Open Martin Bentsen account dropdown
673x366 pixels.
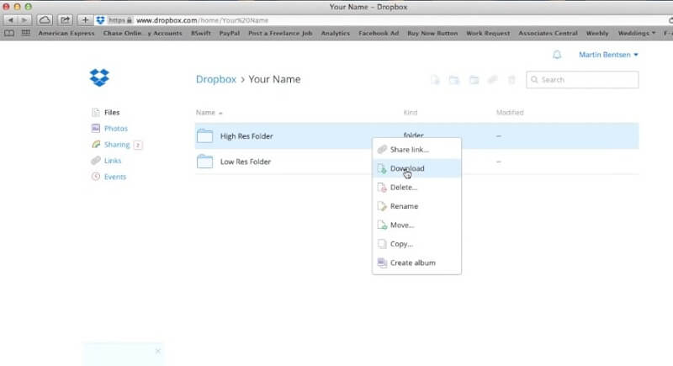(608, 55)
